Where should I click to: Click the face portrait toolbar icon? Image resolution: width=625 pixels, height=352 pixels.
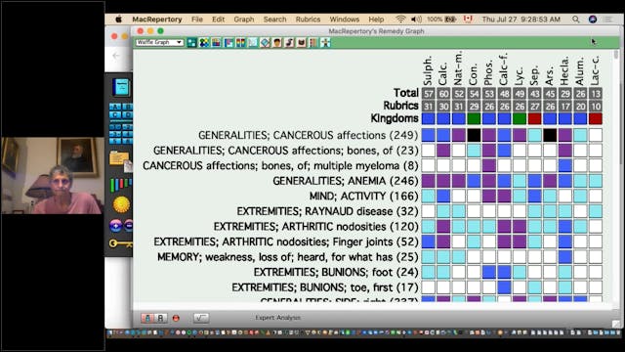pos(277,43)
